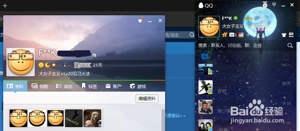Screen dimensions: 300x131
Task: Click the 昨天 timestamp
Action: pyautogui.click(x=287, y=83)
